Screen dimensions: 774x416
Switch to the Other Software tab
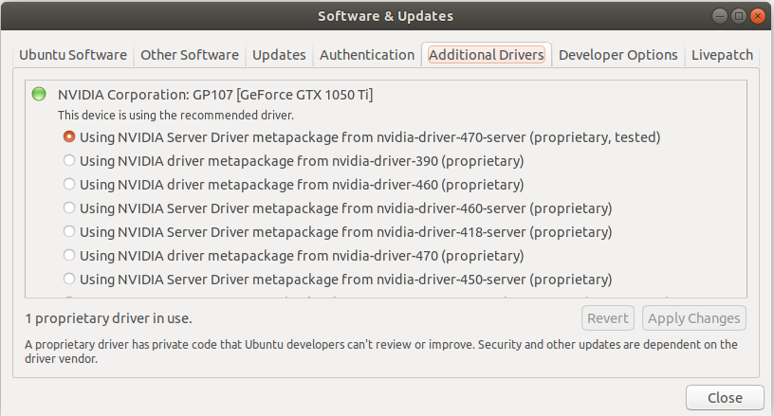click(190, 55)
